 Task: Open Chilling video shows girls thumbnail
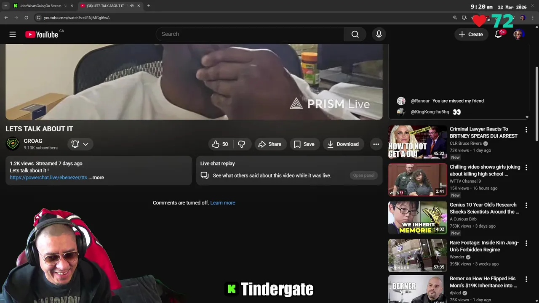coord(418,180)
